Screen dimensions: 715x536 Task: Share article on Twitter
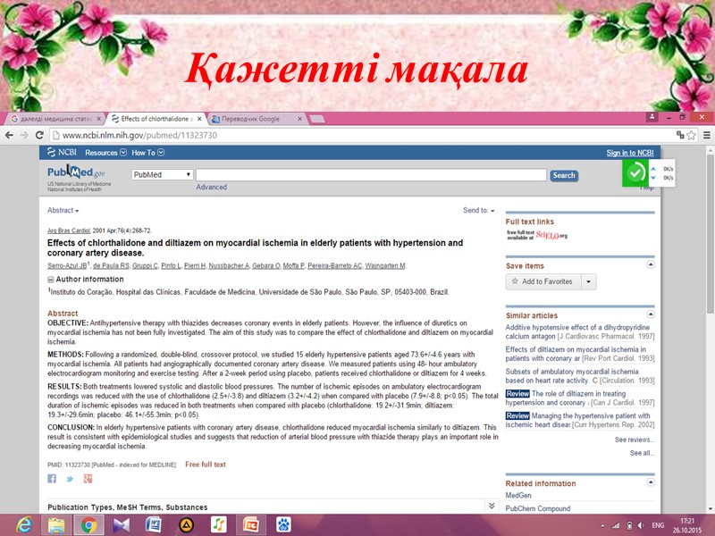coord(70,479)
